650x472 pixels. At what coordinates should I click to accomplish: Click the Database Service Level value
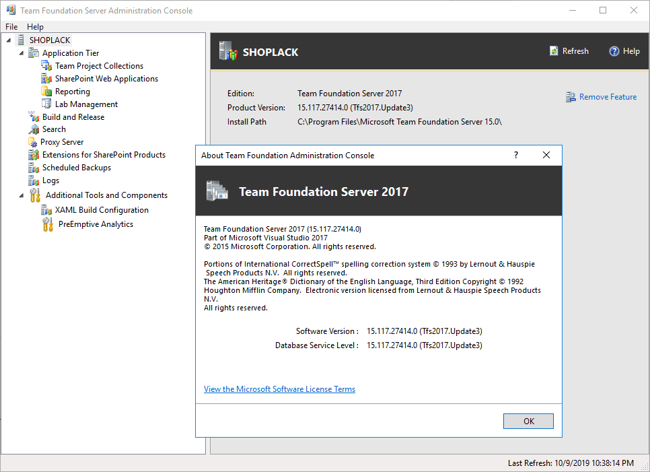[x=424, y=345]
